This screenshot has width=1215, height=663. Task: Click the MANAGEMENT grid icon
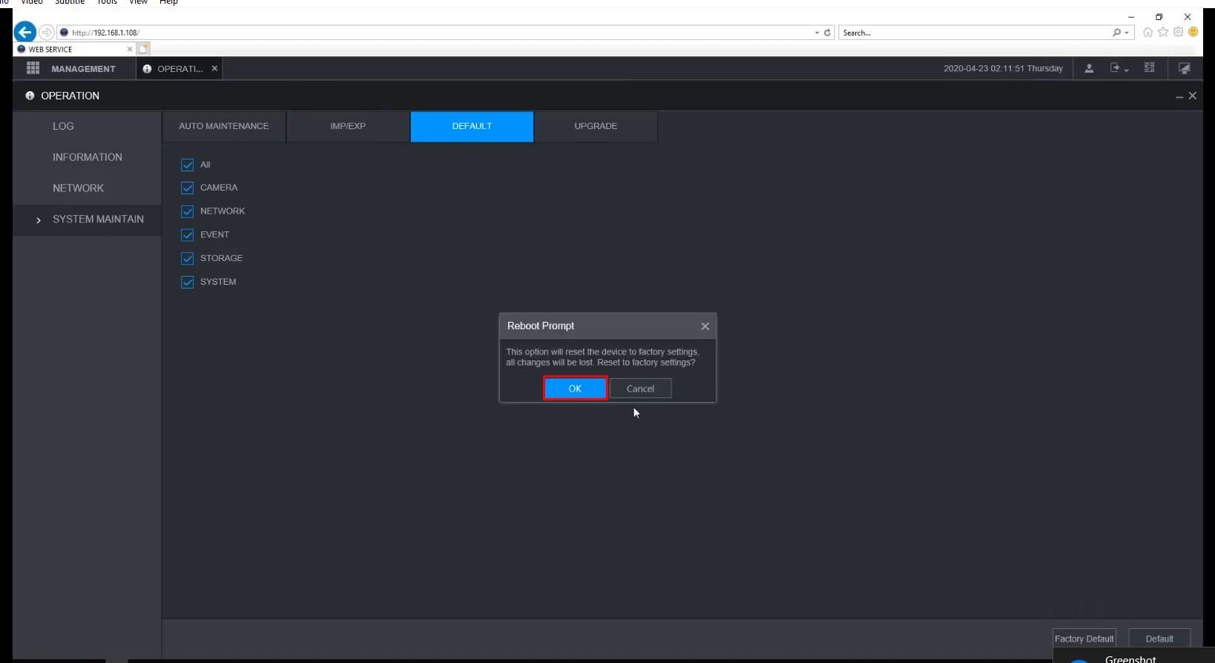33,68
